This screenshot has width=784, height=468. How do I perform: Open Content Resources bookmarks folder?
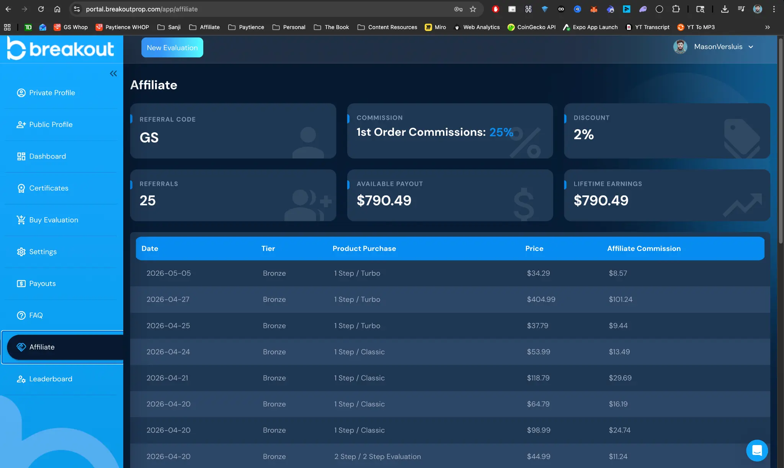coord(387,27)
